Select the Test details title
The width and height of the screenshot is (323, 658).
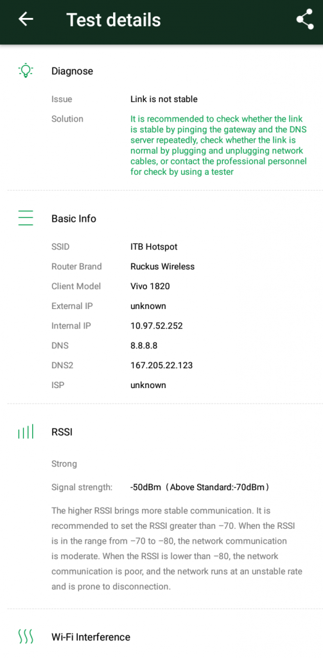tap(114, 20)
